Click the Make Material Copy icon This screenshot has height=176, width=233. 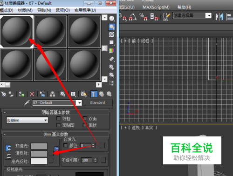pyautogui.click(x=42, y=94)
